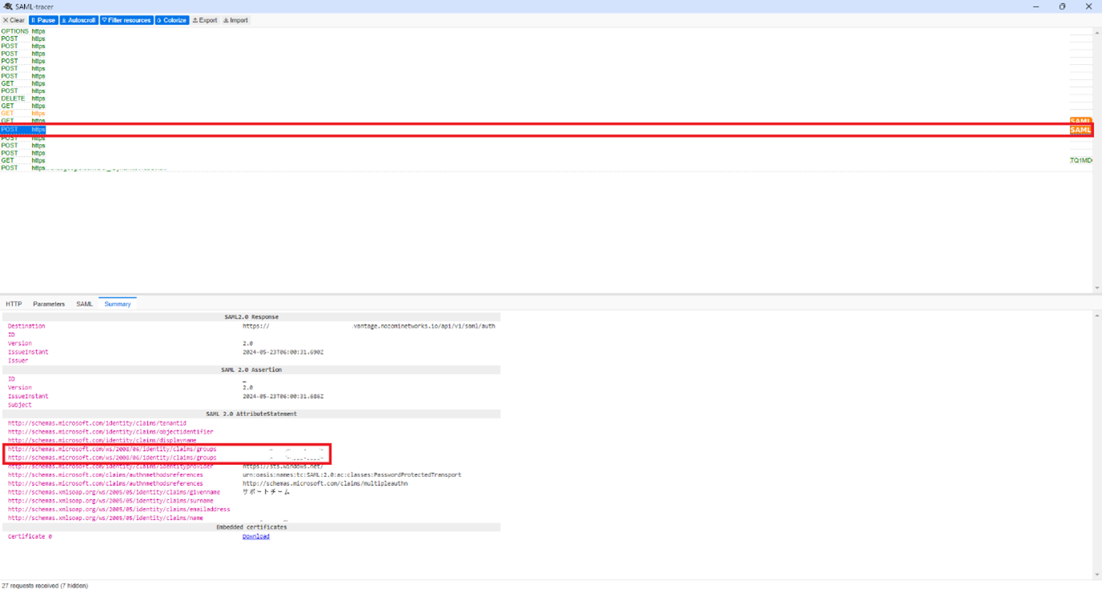Click the SAML2.0 Response section header

coord(251,317)
